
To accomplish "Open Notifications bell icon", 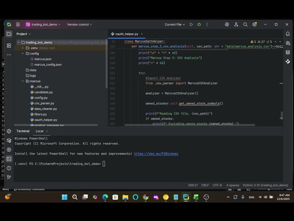I will [288, 34].
